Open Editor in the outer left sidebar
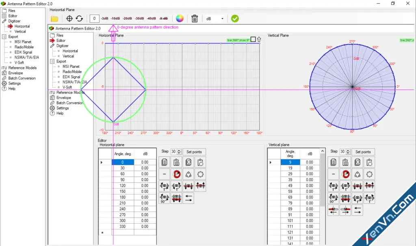Image resolution: width=416 pixels, height=246 pixels. click(x=13, y=16)
